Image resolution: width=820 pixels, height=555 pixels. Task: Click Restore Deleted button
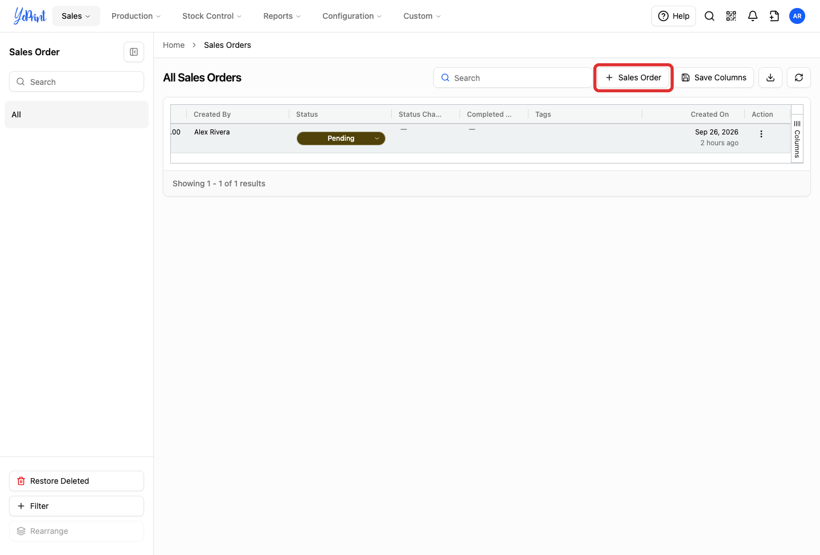pos(76,481)
